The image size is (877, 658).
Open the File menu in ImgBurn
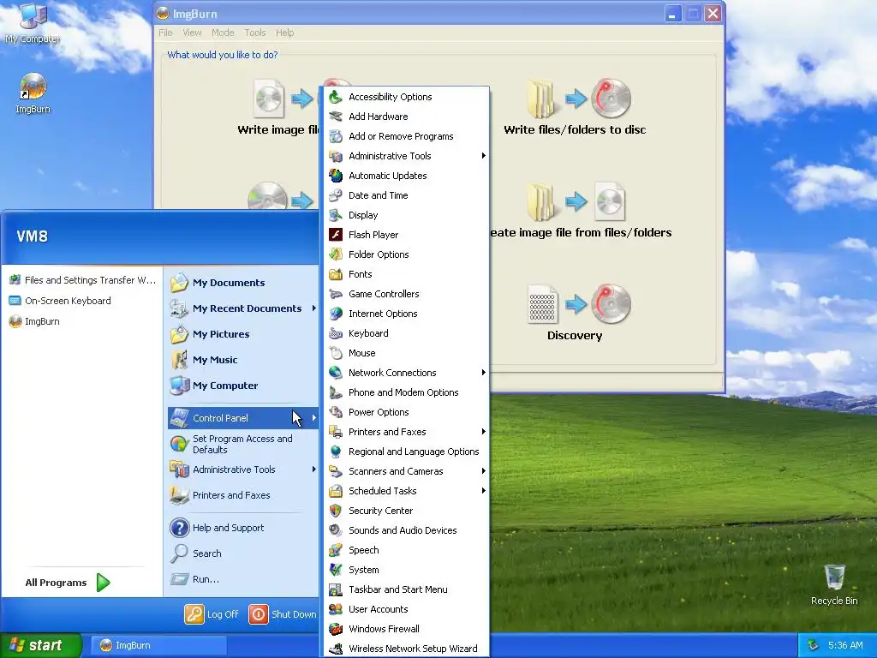[x=165, y=33]
